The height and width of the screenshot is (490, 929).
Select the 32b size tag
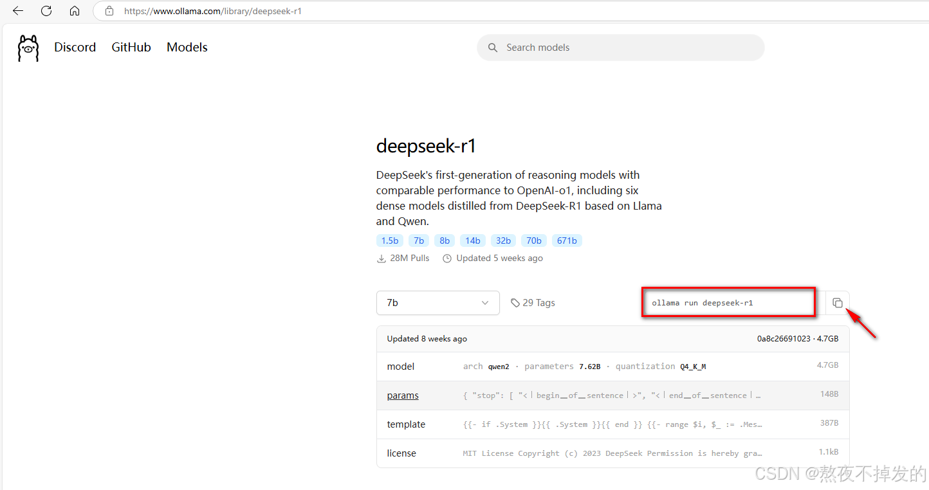(x=503, y=240)
